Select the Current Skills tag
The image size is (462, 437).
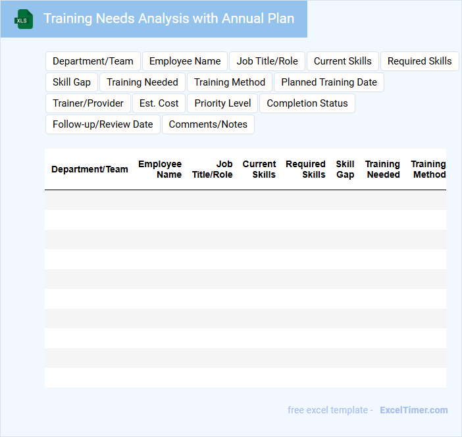(x=342, y=61)
